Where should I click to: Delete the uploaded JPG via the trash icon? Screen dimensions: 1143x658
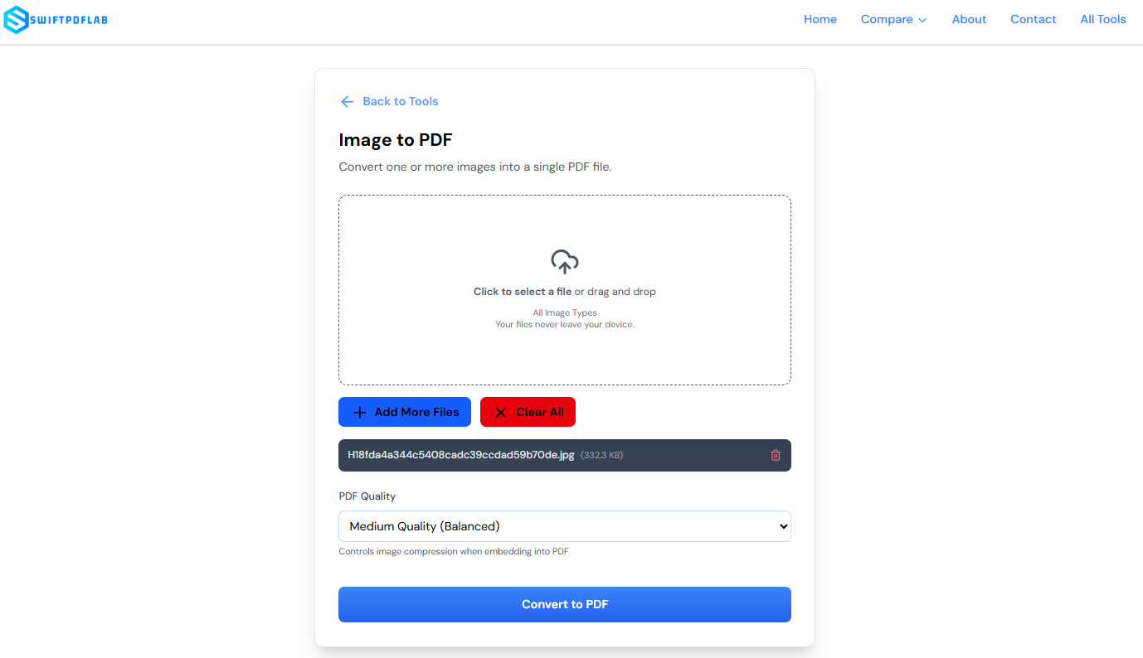[x=776, y=455]
